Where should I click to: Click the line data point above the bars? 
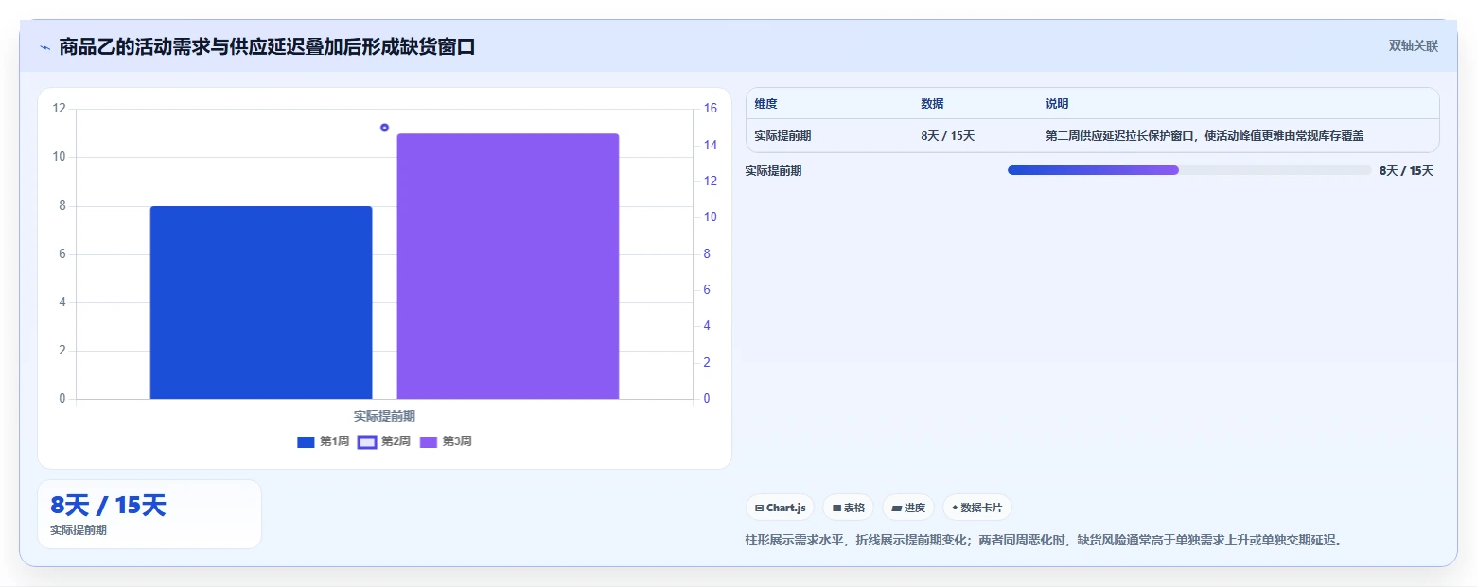[x=384, y=128]
